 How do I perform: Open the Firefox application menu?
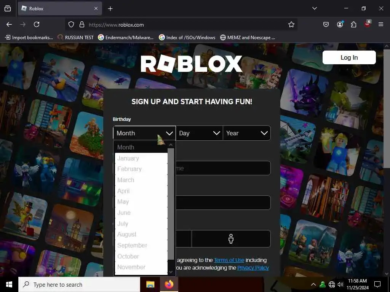click(381, 24)
